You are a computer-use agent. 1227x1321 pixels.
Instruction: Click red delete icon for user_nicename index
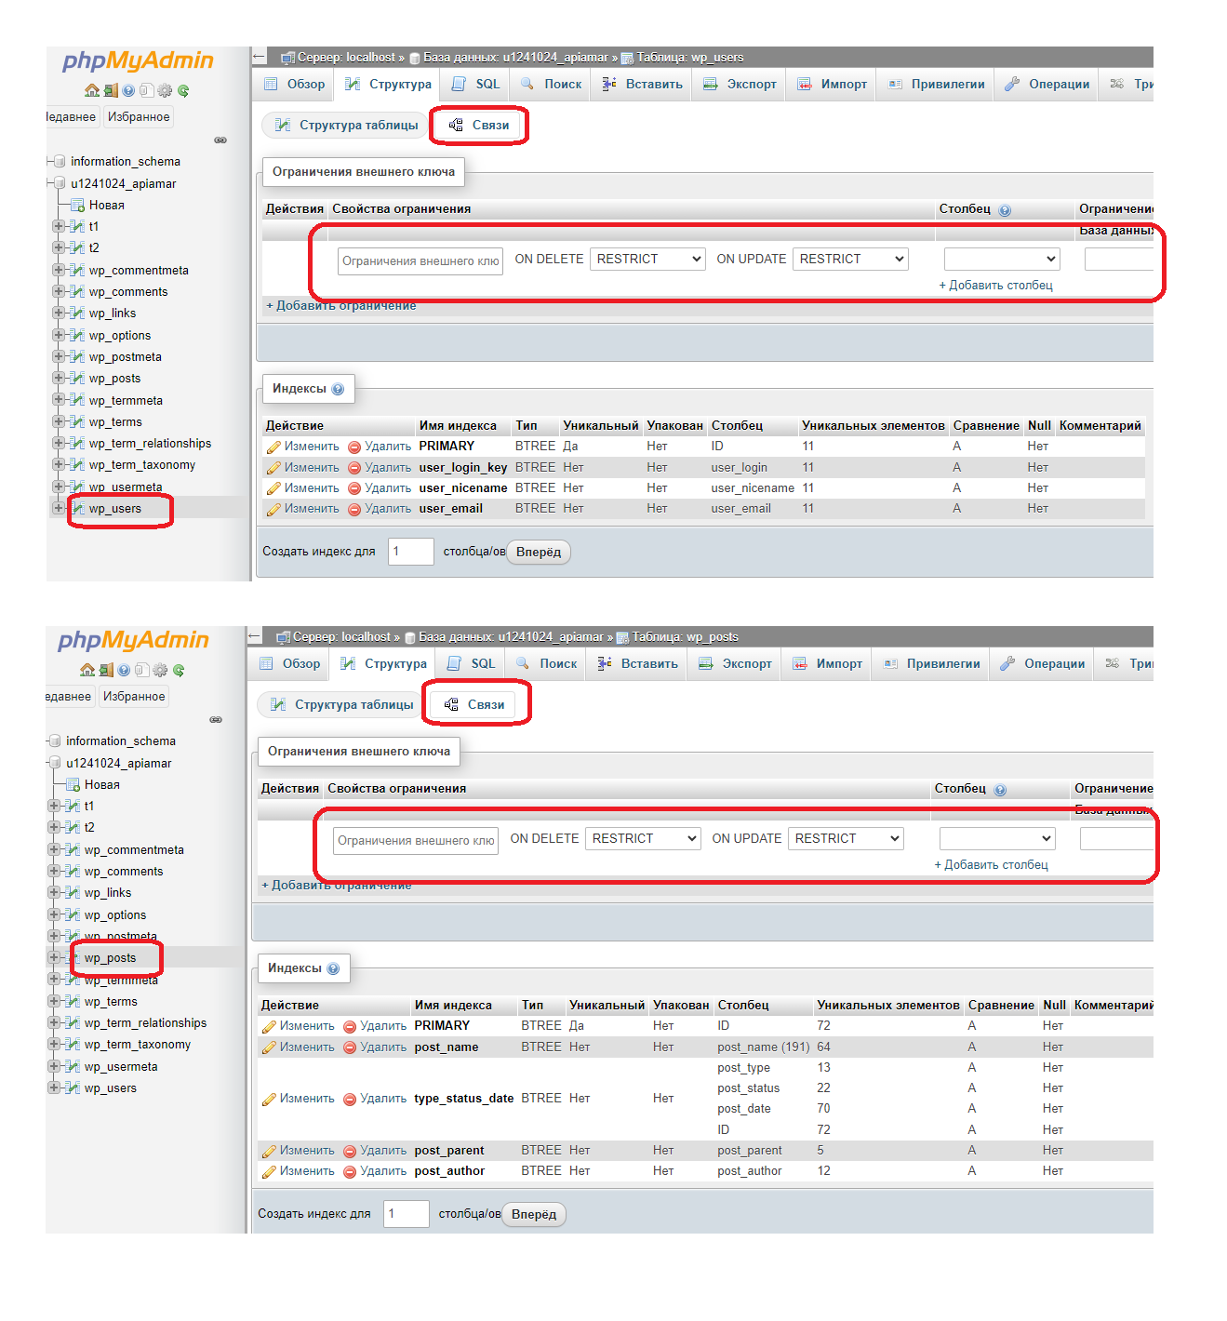point(354,488)
